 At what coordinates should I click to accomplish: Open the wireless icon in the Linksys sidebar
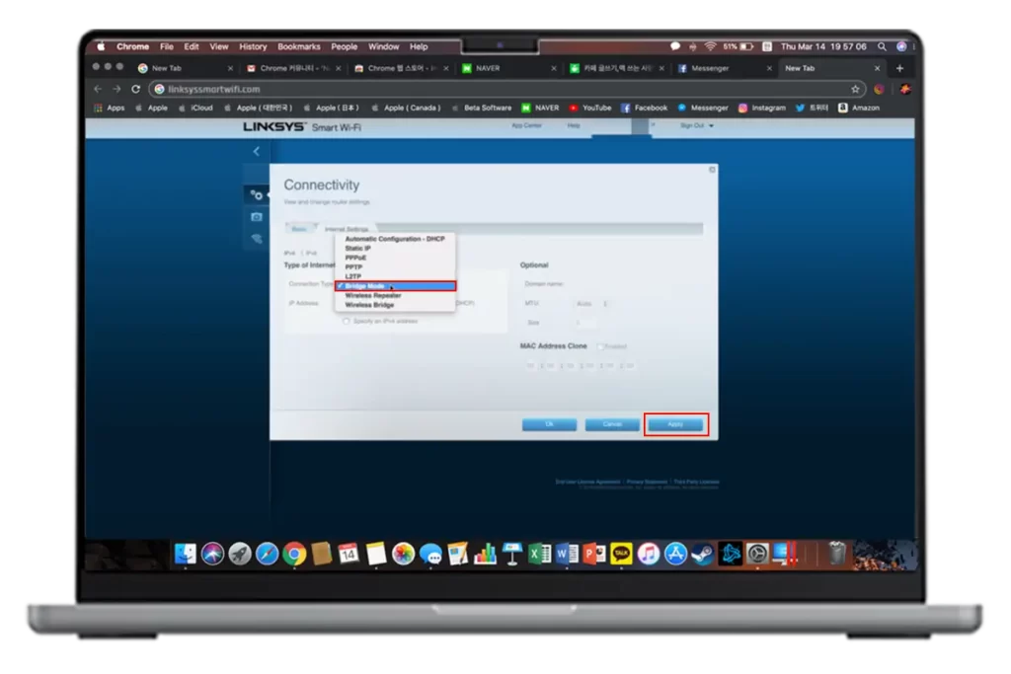pyautogui.click(x=257, y=239)
